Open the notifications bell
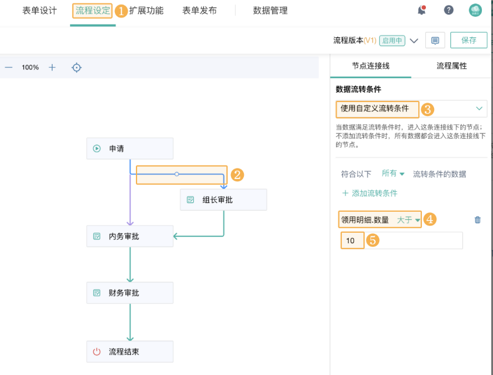This screenshot has width=493, height=375. pyautogui.click(x=422, y=10)
